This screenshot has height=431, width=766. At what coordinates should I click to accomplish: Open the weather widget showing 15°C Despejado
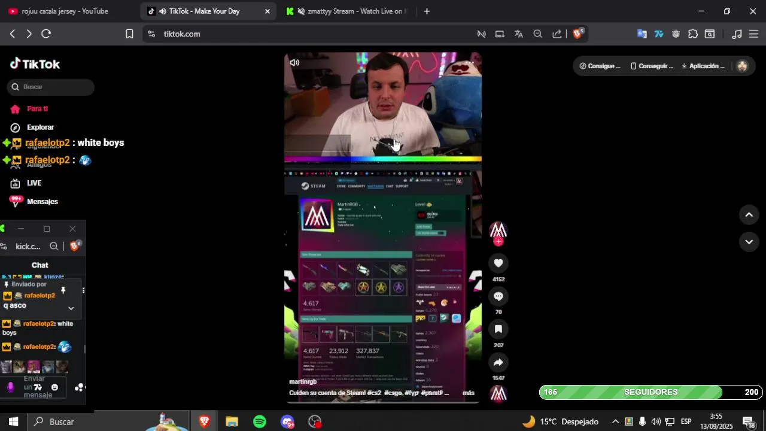point(561,422)
